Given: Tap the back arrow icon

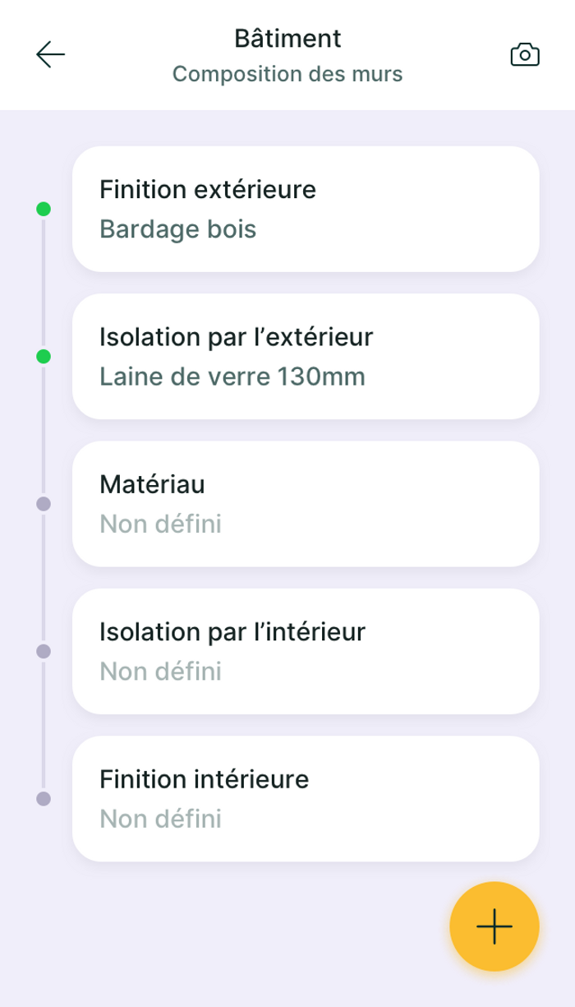Looking at the screenshot, I should [x=50, y=55].
